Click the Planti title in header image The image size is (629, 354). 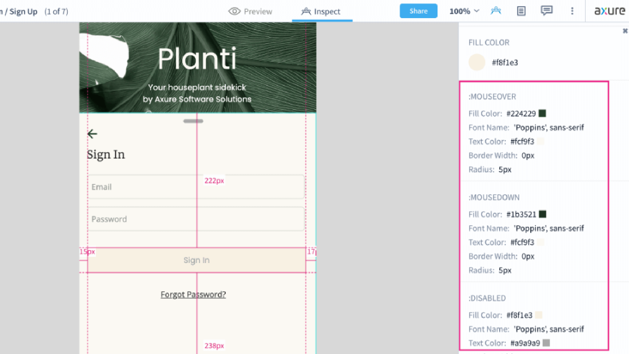click(197, 58)
